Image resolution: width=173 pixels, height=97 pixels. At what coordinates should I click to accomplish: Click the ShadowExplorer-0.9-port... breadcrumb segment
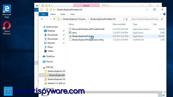tap(75, 19)
